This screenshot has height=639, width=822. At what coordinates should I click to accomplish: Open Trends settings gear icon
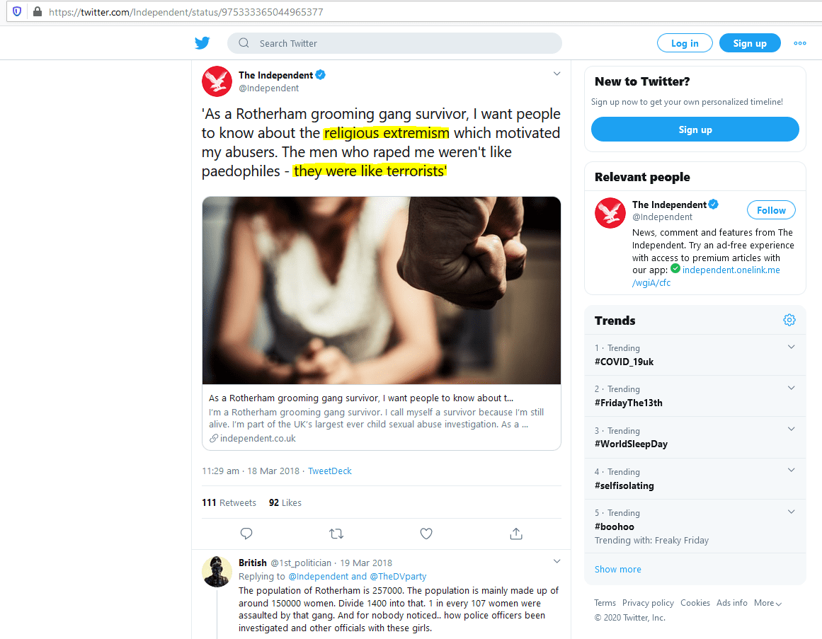[x=789, y=320]
